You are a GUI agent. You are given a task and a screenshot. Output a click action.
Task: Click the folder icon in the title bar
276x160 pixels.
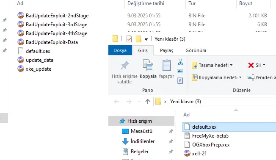click(x=115, y=39)
